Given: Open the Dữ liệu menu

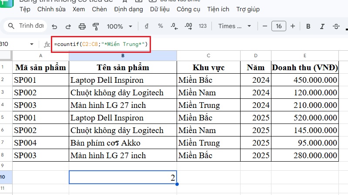Looking at the screenshot, I should coord(160,9).
